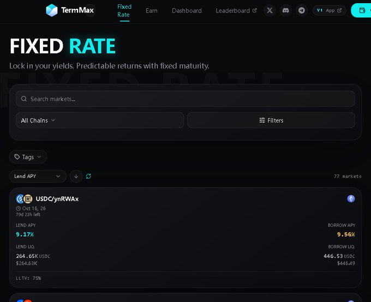Open the Telegram icon link
Image resolution: width=371 pixels, height=302 pixels.
(x=301, y=10)
